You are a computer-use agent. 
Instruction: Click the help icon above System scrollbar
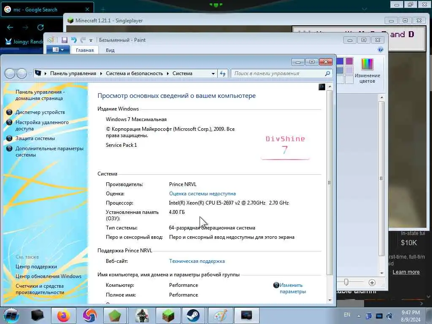(x=322, y=87)
